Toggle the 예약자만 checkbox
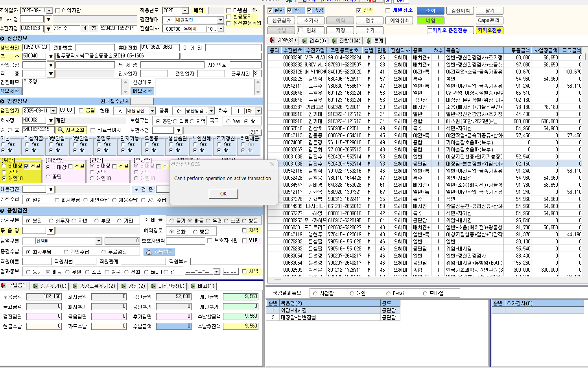The image size is (588, 368). (58, 11)
